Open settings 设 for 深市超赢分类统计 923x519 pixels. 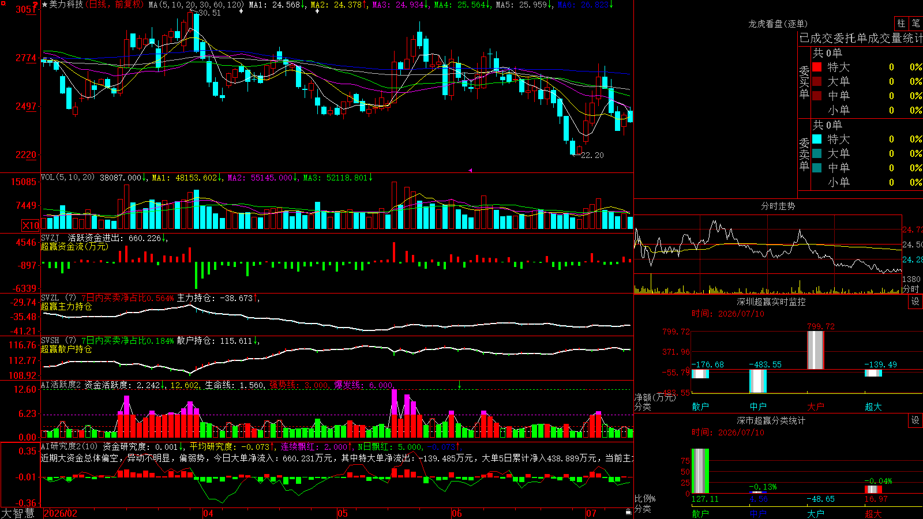(x=916, y=420)
